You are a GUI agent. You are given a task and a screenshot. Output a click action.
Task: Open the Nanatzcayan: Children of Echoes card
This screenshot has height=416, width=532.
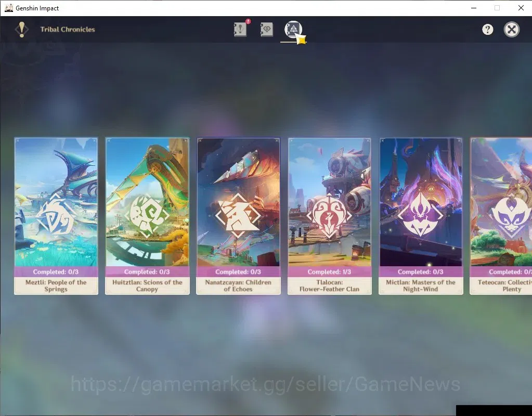coord(238,216)
